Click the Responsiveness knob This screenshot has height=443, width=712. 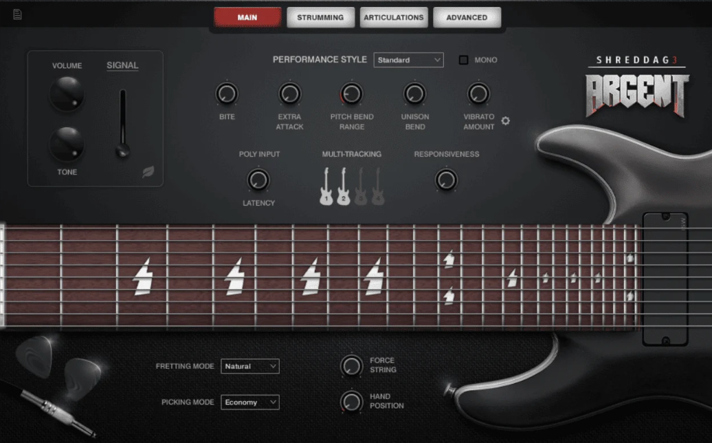446,180
